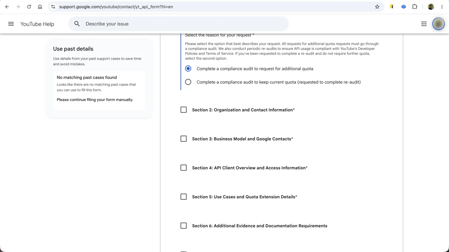Open Chrome three-dot menu
Screen dimensions: 449x252
tap(442, 7)
